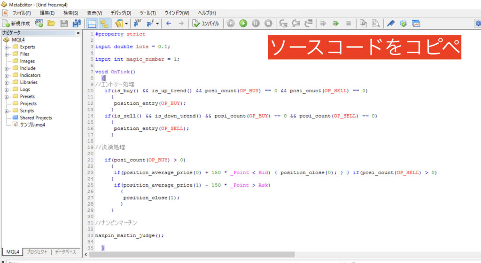
Task: Open the 編集(E) menu
Action: pos(47,13)
